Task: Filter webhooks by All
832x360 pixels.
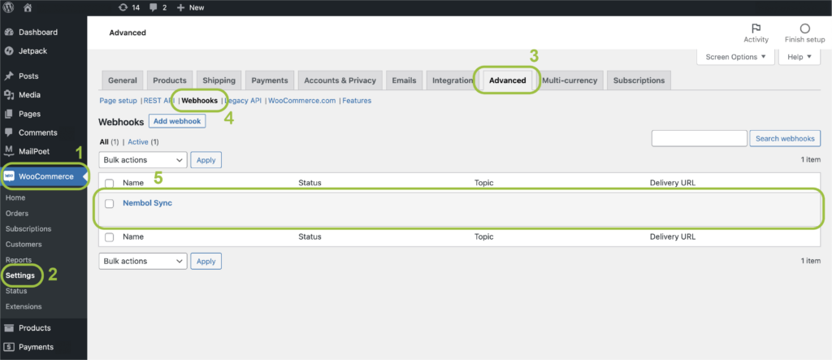Action: click(x=104, y=142)
